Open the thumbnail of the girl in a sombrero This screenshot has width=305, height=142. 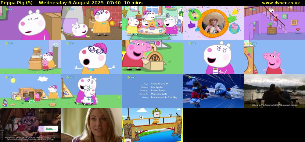[213, 23]
